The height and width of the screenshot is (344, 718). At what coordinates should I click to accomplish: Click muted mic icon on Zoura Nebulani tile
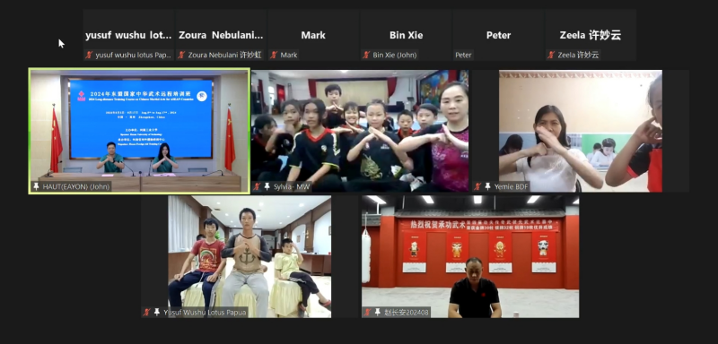point(182,55)
